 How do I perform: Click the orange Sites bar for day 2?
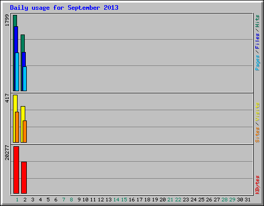pos(25,131)
